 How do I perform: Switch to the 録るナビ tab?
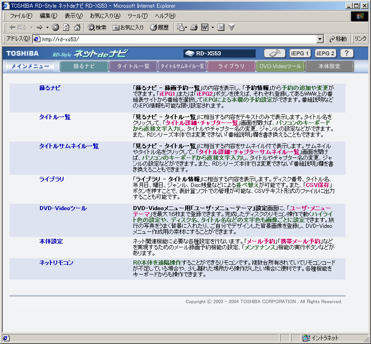coord(84,66)
